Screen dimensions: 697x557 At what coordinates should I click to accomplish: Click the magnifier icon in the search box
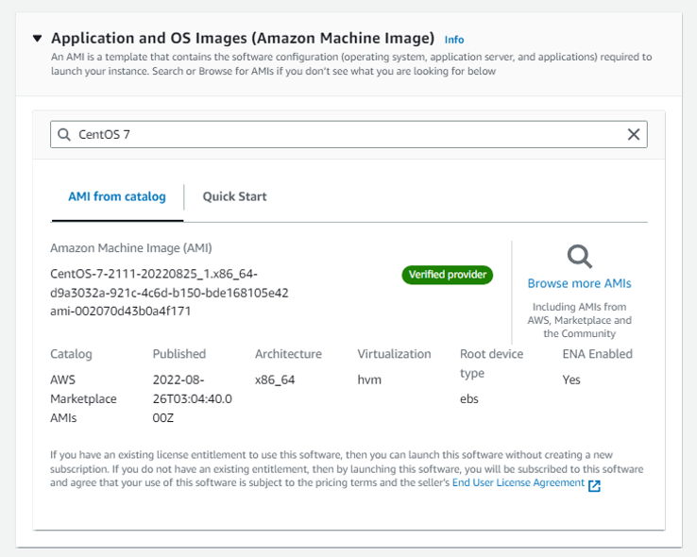point(65,134)
